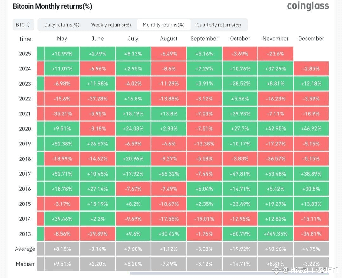This screenshot has width=342, height=278.
Task: Select the Monthly returns(%) tab
Action: [x=164, y=25]
